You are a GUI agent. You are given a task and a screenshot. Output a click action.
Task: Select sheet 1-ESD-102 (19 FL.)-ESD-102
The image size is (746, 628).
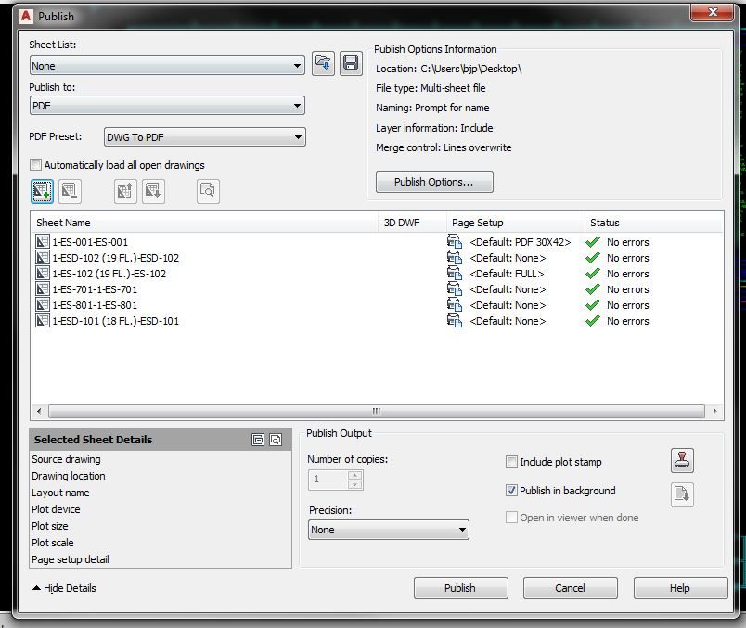click(116, 257)
